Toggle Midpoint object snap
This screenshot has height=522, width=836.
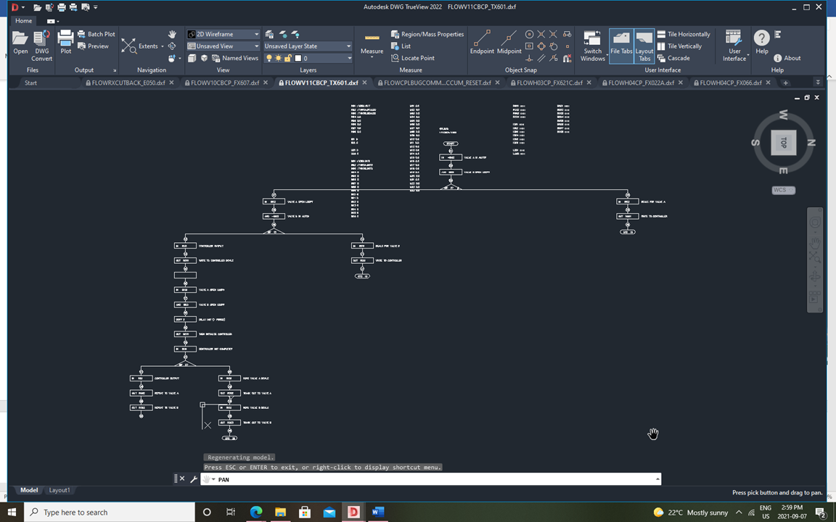point(509,43)
